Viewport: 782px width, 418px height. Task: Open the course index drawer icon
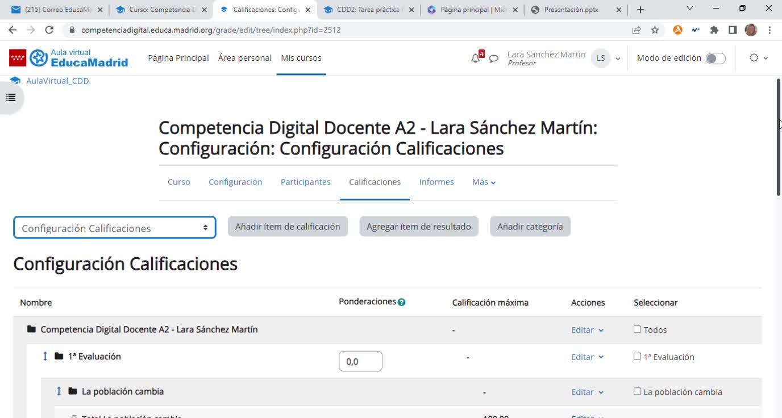10,98
